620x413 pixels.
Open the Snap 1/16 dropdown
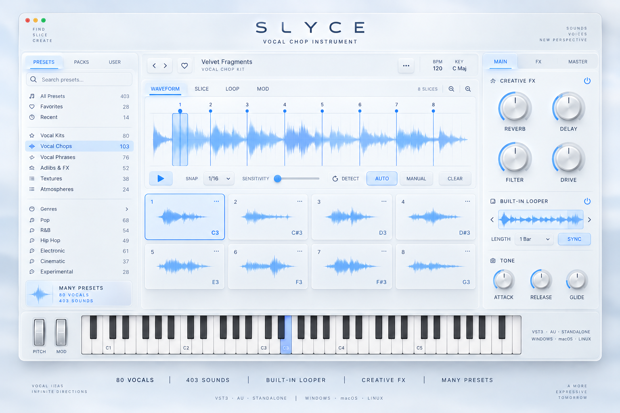pyautogui.click(x=219, y=179)
